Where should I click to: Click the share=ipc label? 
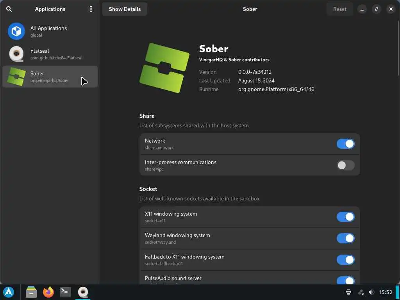[x=154, y=169]
